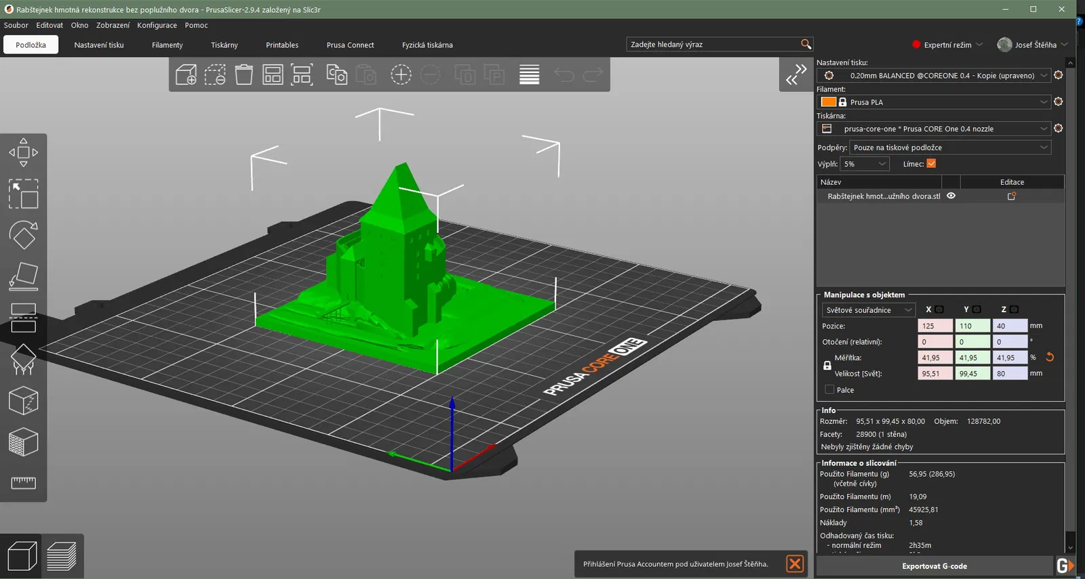Open the Podpěry supports dropdown
Screen dimensions: 1085x579
click(x=949, y=148)
